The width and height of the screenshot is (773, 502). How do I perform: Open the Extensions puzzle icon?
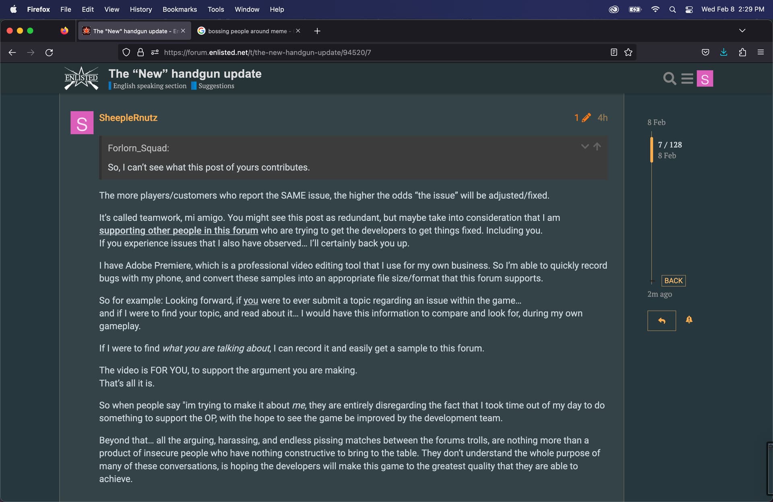click(x=742, y=52)
